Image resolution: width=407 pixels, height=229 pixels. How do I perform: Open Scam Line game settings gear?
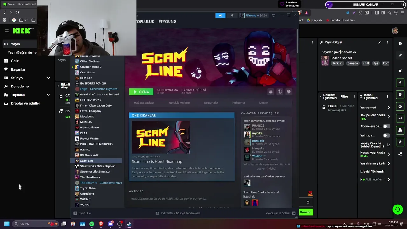click(x=271, y=92)
